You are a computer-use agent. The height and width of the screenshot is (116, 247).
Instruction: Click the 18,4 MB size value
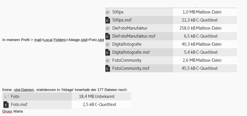click(86, 96)
